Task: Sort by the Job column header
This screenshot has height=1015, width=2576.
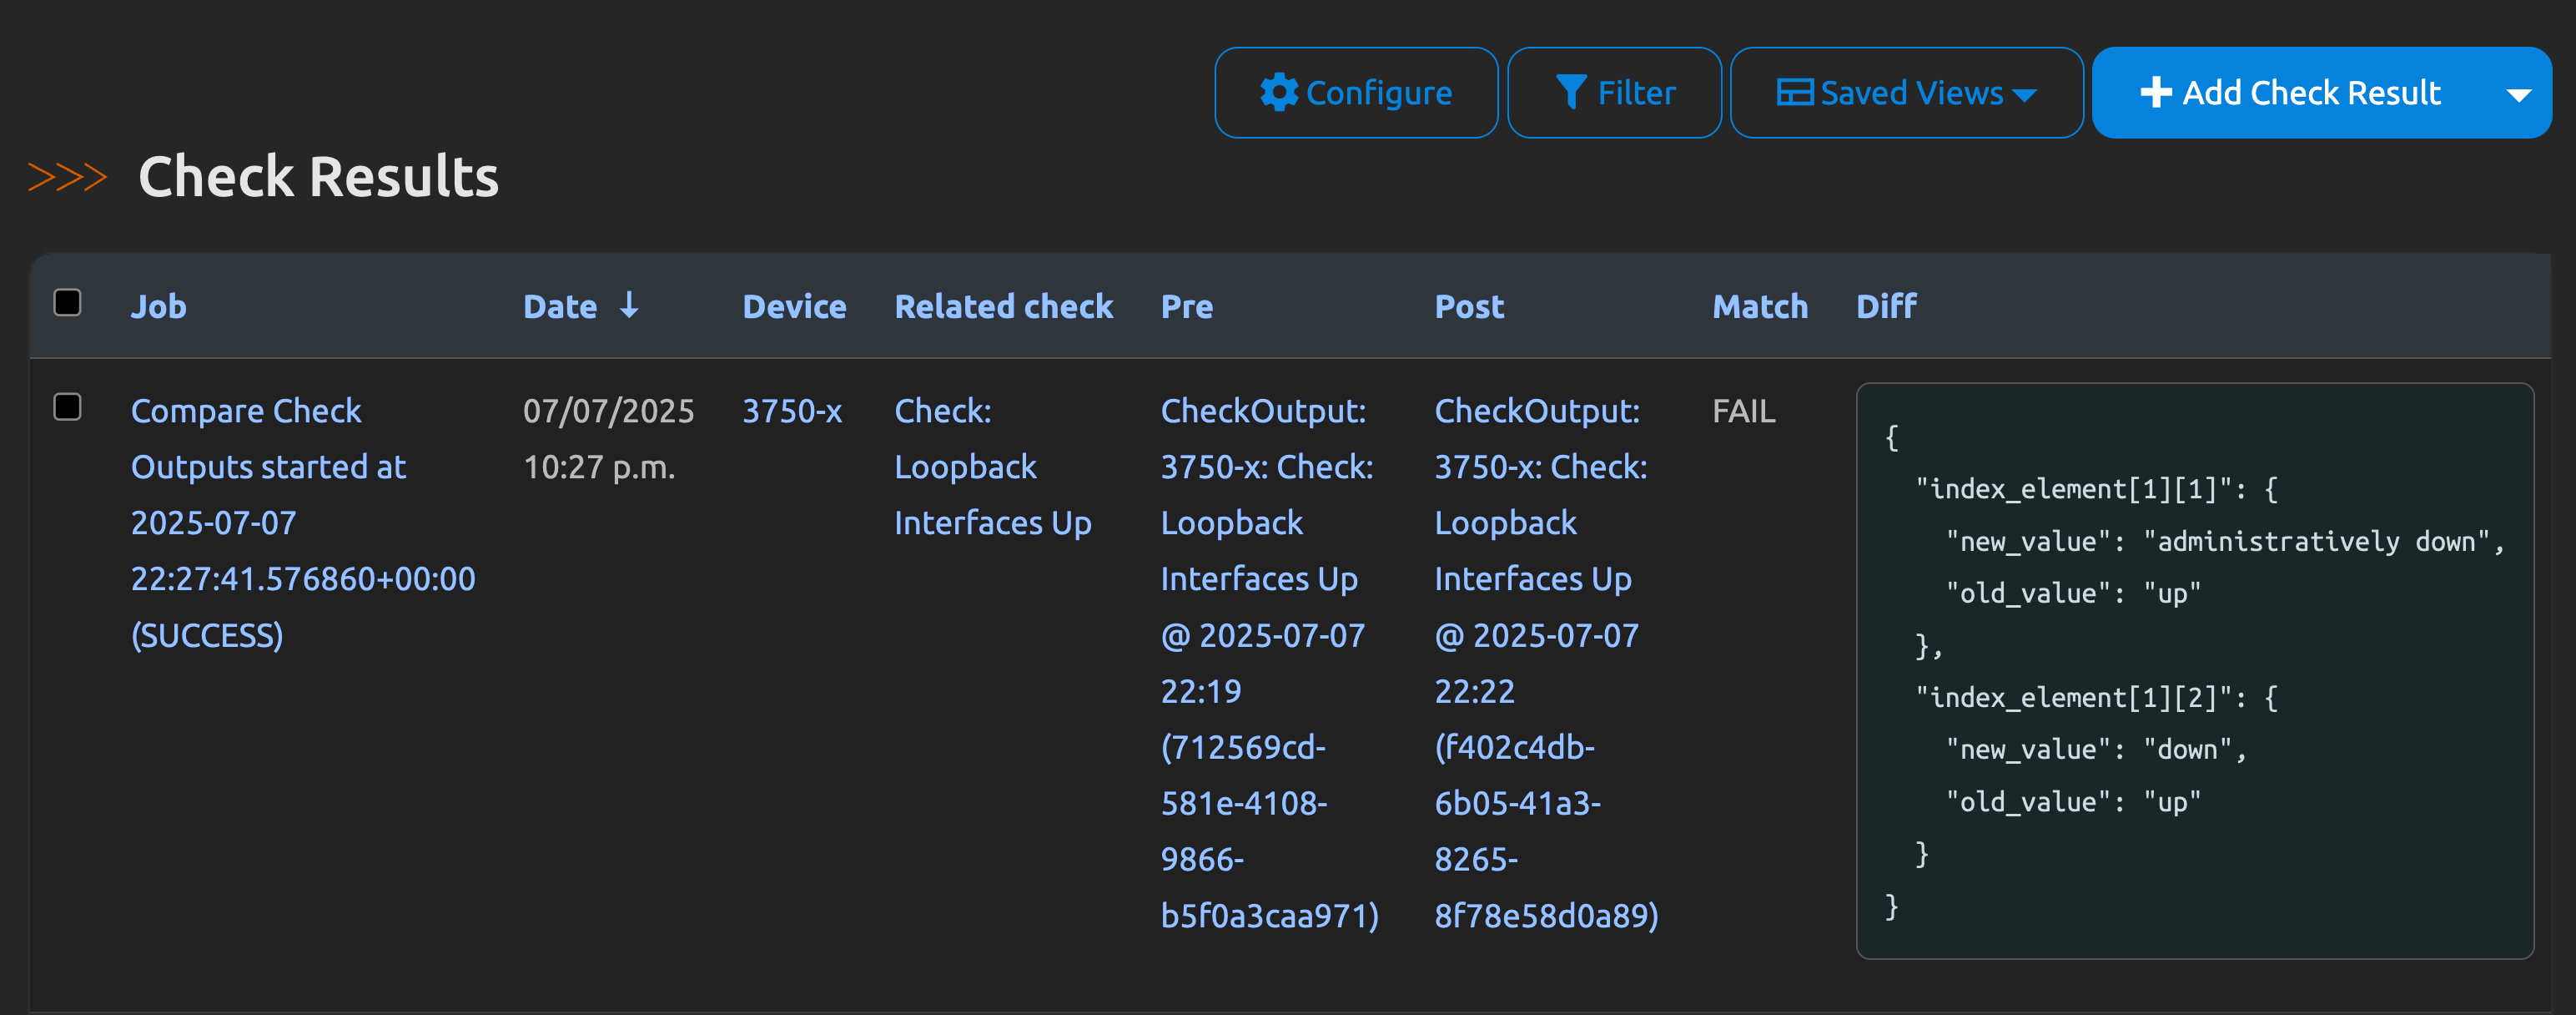Action: pyautogui.click(x=158, y=306)
